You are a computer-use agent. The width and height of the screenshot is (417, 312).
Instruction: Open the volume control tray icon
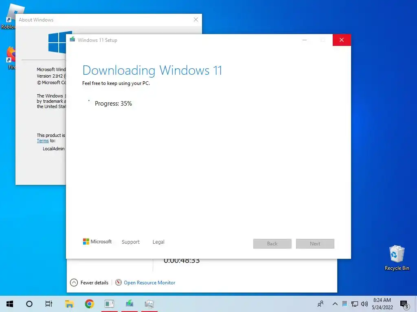364,304
